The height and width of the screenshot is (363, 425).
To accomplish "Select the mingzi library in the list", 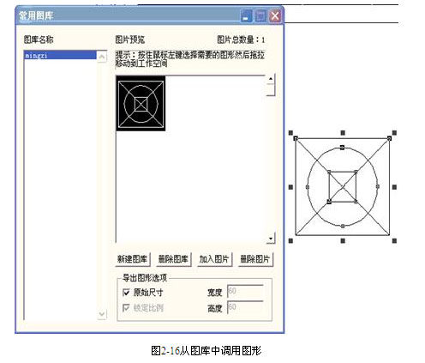I will (x=60, y=55).
